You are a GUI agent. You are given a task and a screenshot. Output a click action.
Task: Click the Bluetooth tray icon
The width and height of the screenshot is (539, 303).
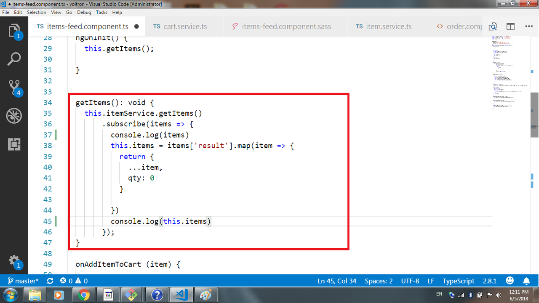tap(470, 295)
